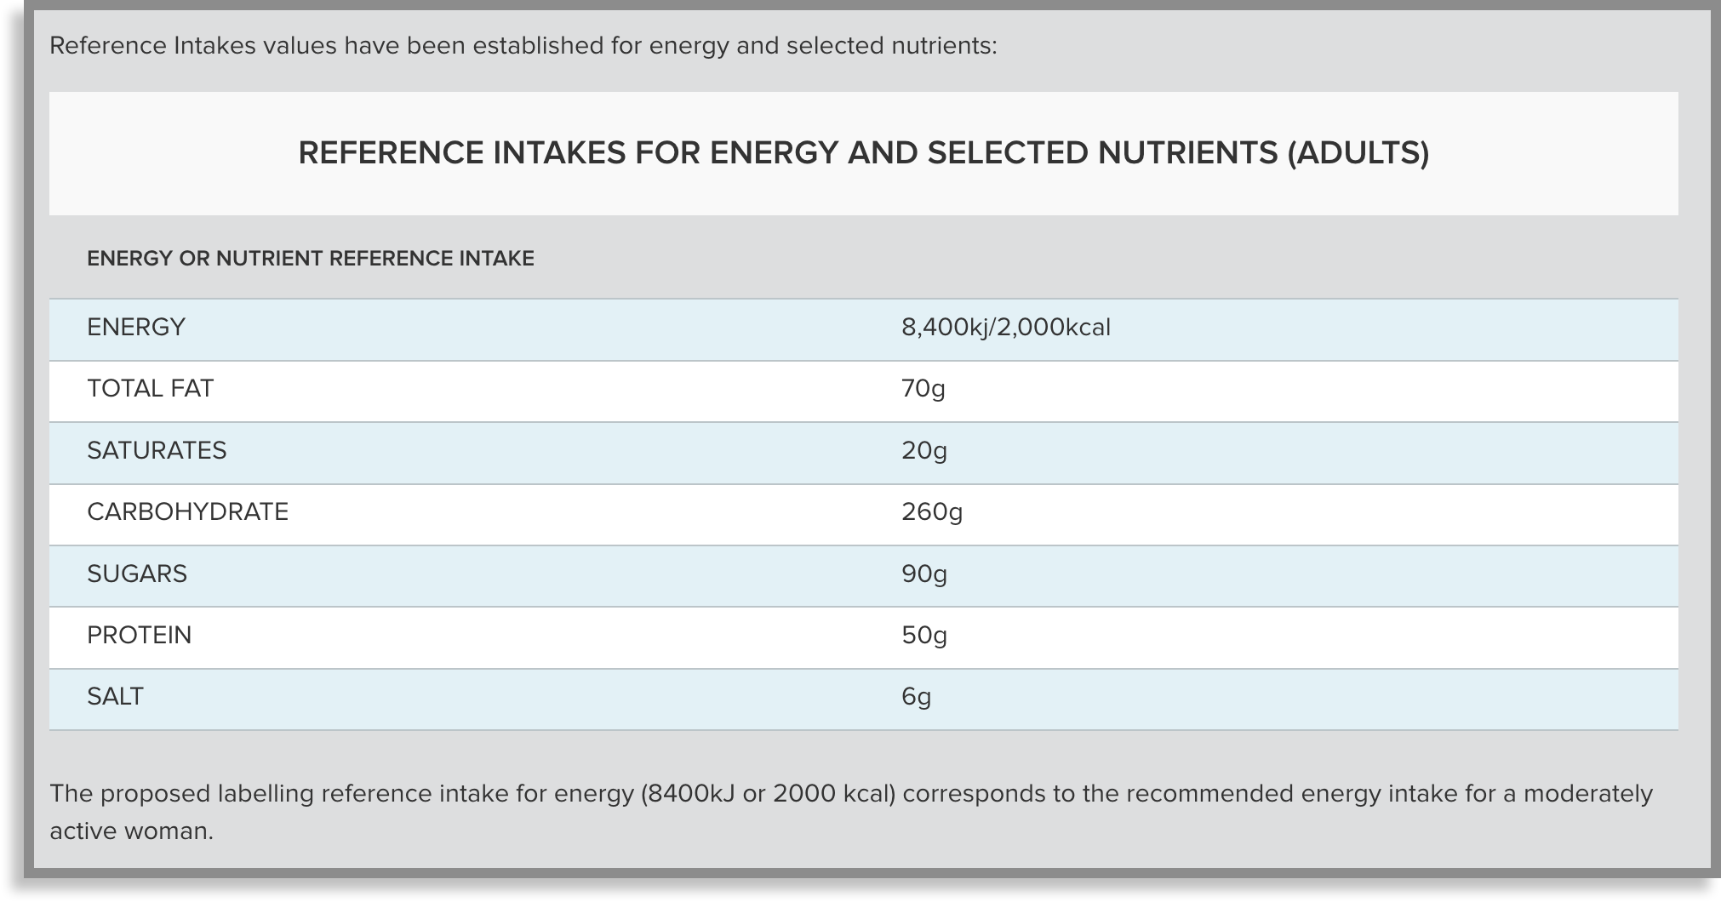
Task: Select the 70g total fat value
Action: [923, 389]
